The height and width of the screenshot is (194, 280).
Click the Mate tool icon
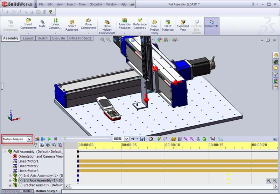(42, 24)
